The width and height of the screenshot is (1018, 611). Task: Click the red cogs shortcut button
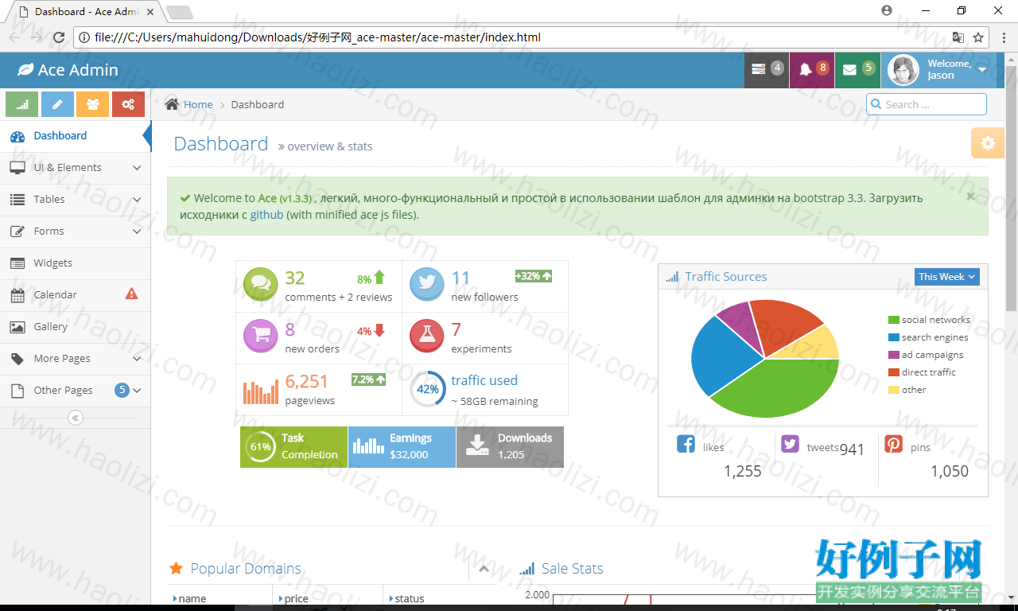click(128, 104)
